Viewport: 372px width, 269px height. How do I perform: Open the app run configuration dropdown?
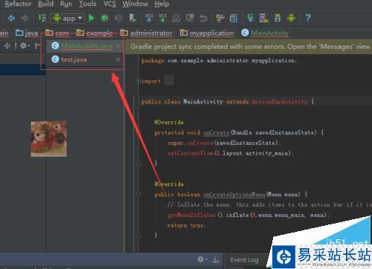[68, 19]
